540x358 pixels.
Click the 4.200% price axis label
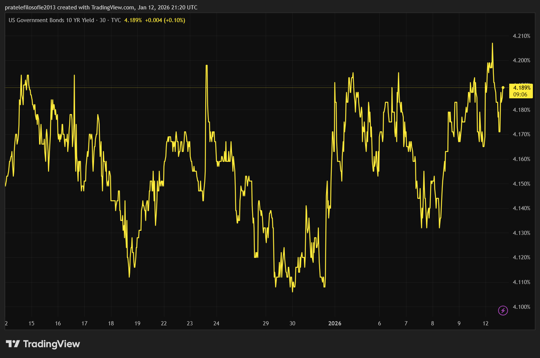pos(522,60)
